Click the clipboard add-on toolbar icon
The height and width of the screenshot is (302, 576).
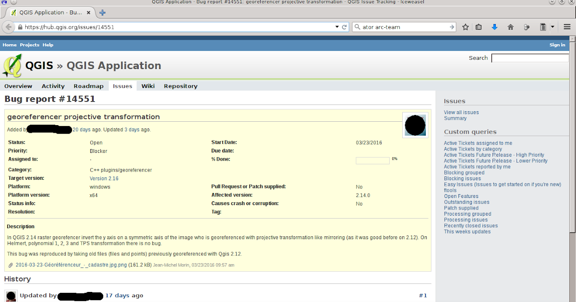click(543, 27)
